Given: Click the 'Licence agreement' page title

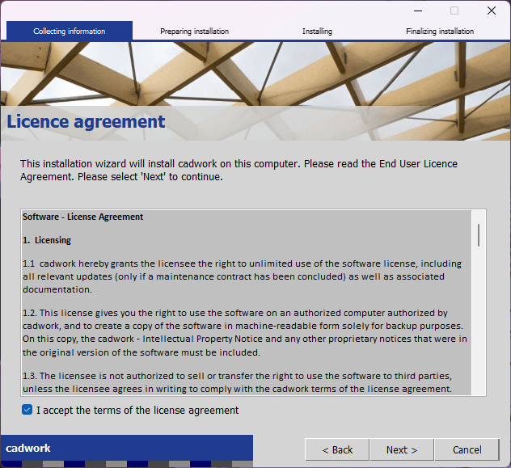Looking at the screenshot, I should (x=86, y=121).
